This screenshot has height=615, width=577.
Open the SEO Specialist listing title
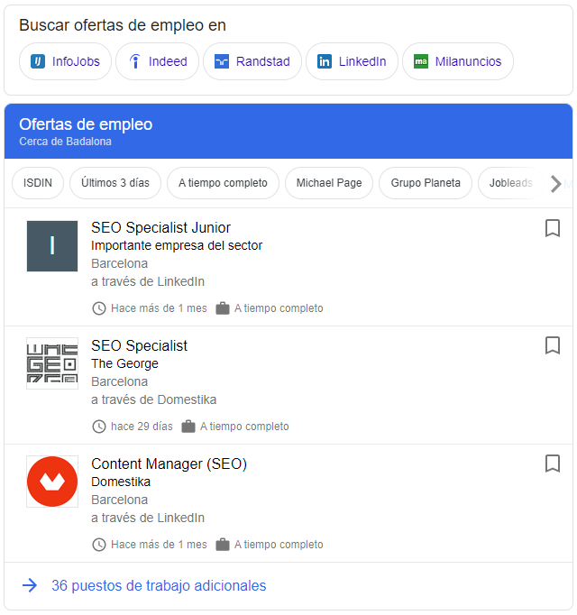pyautogui.click(x=139, y=346)
